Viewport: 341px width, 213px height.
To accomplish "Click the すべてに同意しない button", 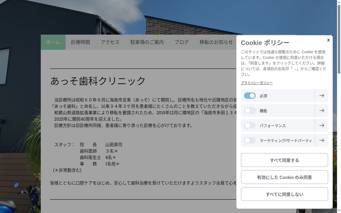I will [x=285, y=194].
